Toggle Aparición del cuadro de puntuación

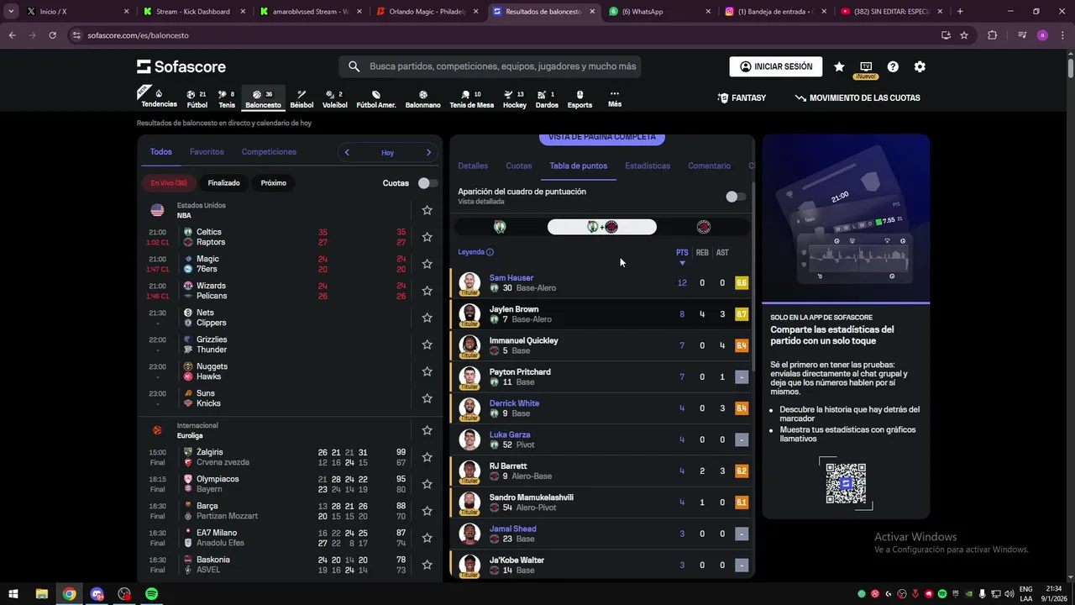coord(736,197)
